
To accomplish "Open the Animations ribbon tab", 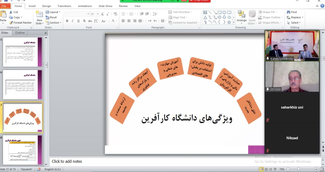I will tap(85, 6).
